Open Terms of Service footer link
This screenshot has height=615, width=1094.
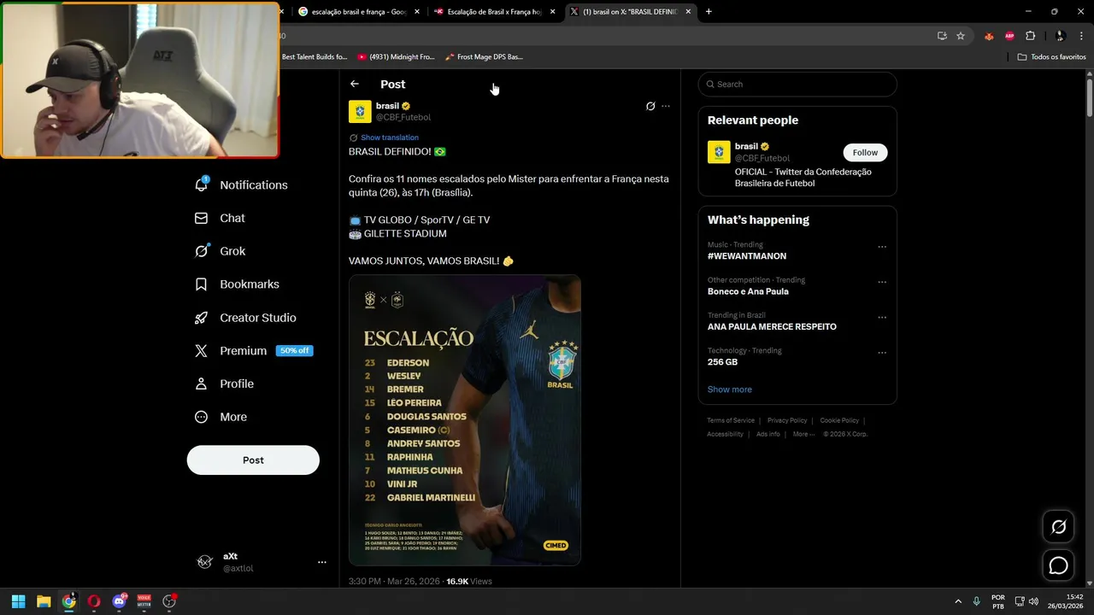731,420
